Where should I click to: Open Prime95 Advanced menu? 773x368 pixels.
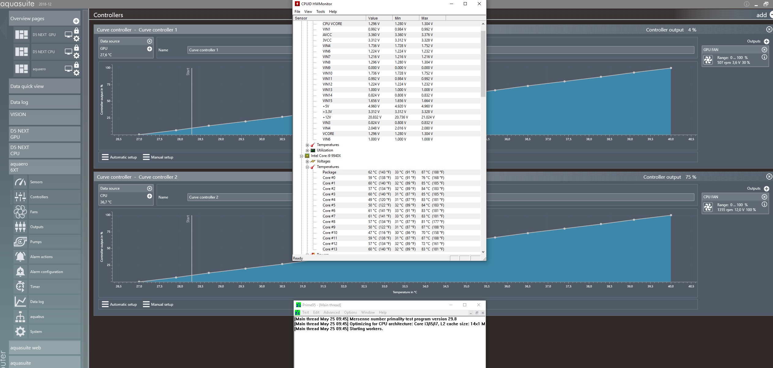click(x=331, y=312)
